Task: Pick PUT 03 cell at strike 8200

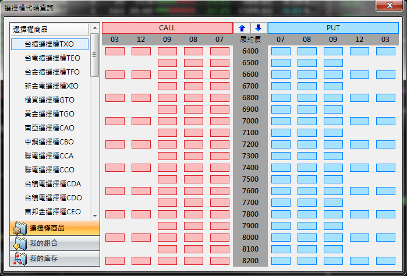Action: 385,261
